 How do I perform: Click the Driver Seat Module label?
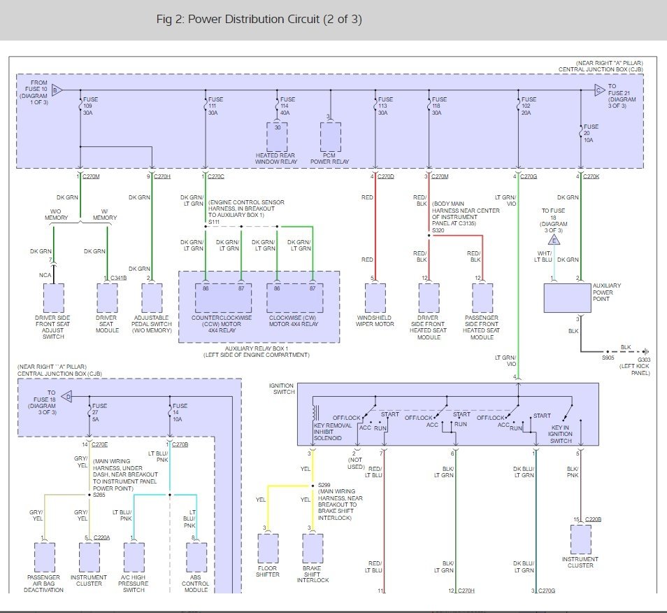[107, 324]
